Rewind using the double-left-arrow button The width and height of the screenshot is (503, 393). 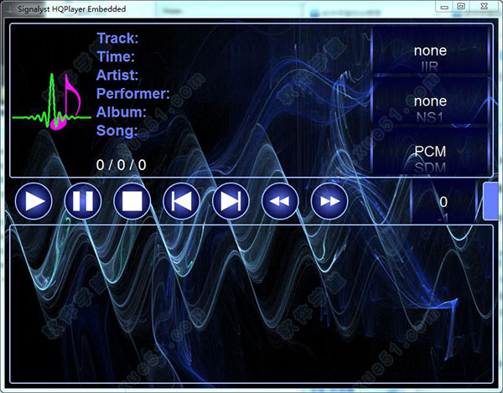coord(280,201)
